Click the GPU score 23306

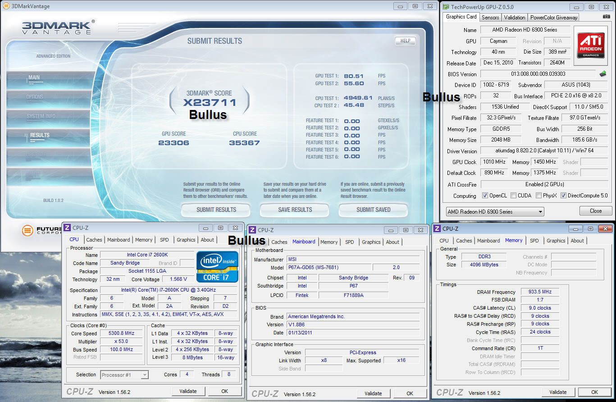(x=173, y=143)
